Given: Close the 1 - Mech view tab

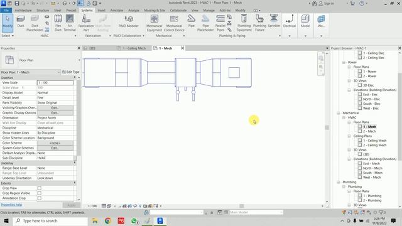Looking at the screenshot, I should click(x=183, y=48).
